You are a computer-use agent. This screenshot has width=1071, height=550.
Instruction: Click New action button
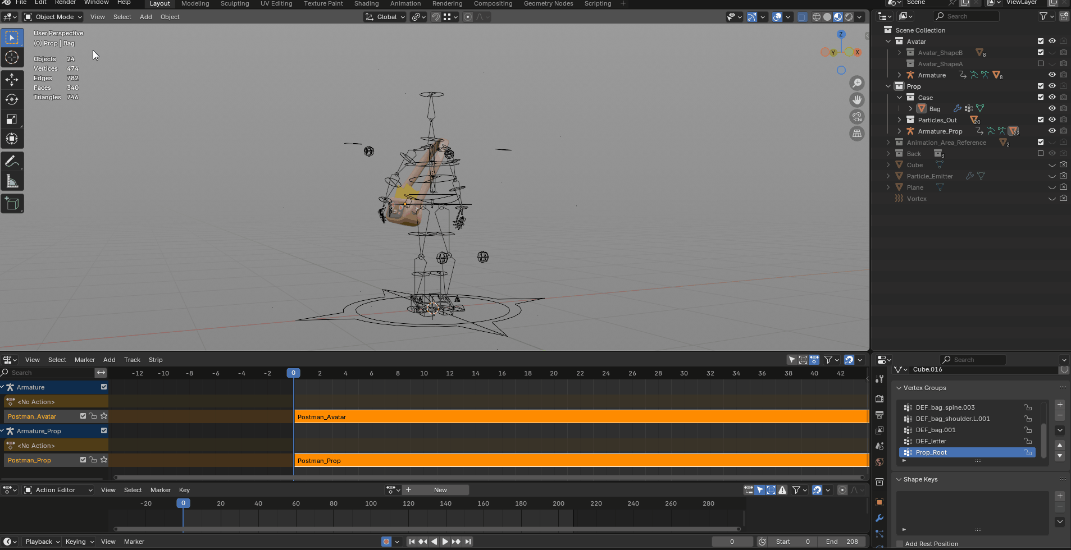(440, 490)
